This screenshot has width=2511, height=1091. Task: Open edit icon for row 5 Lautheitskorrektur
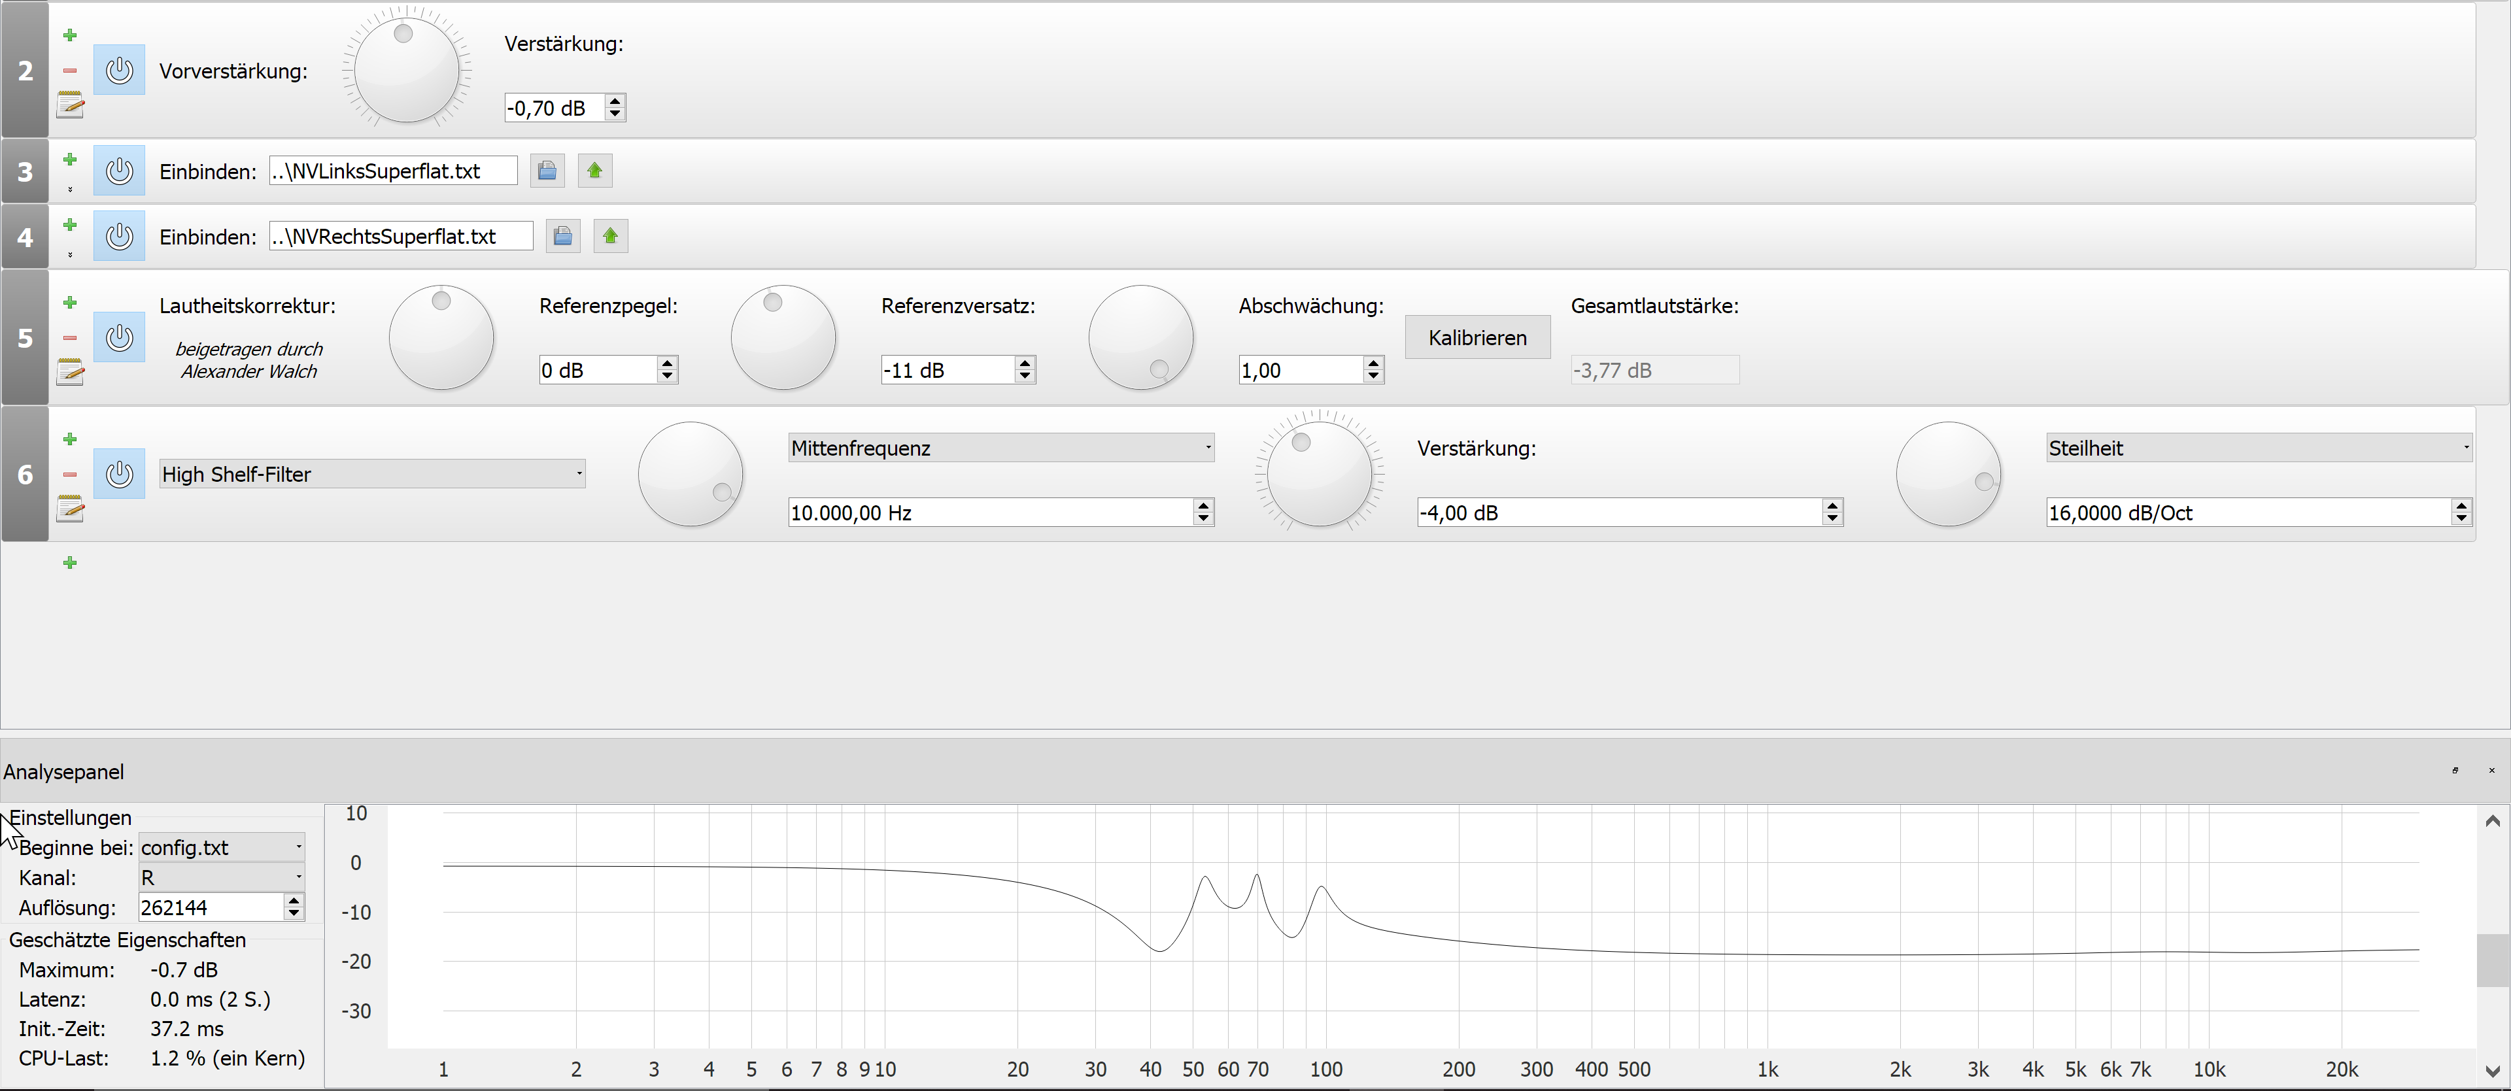pyautogui.click(x=70, y=372)
